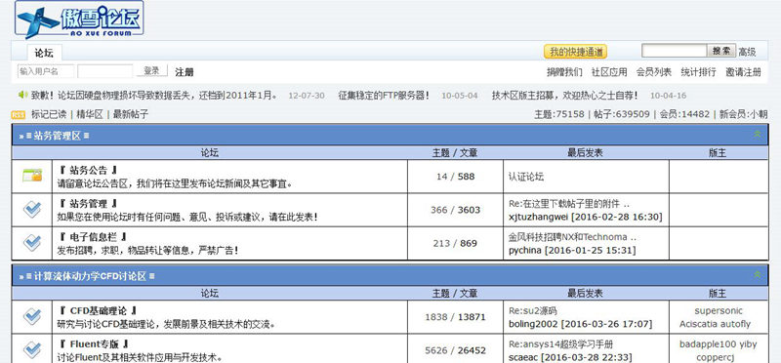Open user boling2002 profile
The width and height of the screenshot is (781, 363).
point(533,324)
